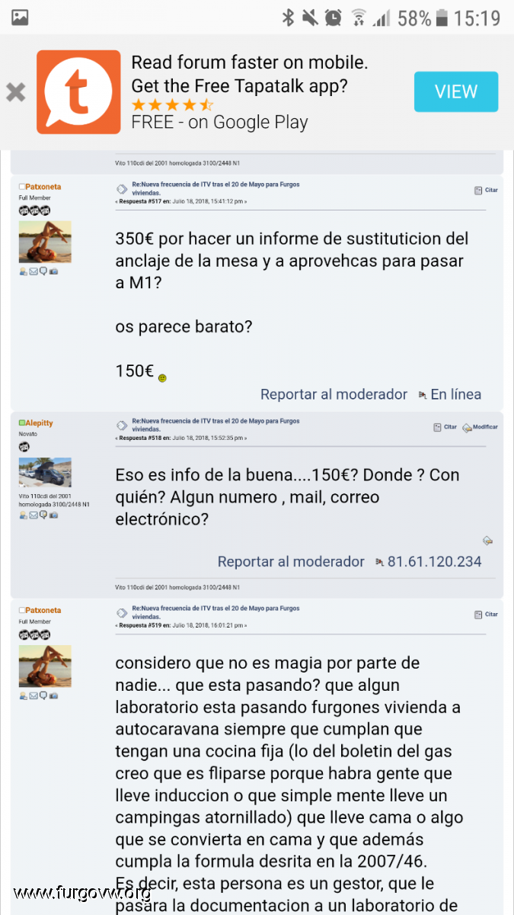This screenshot has height=915, width=514.
Task: Open the IP address 81.61.120.234 link
Action: click(434, 562)
